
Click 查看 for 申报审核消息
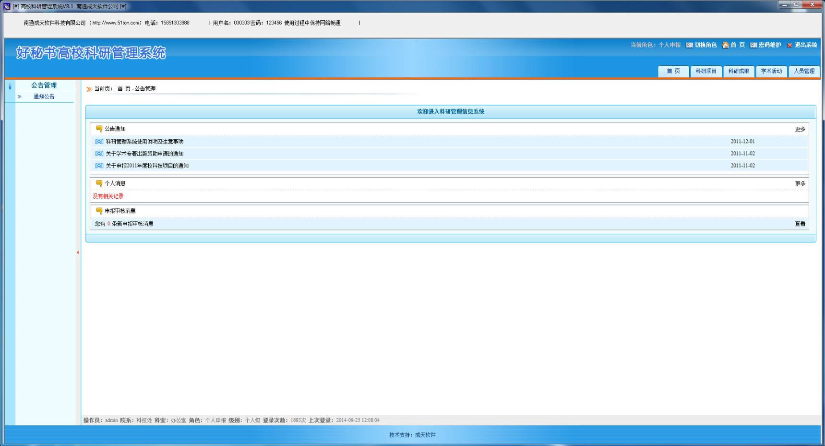tap(800, 224)
